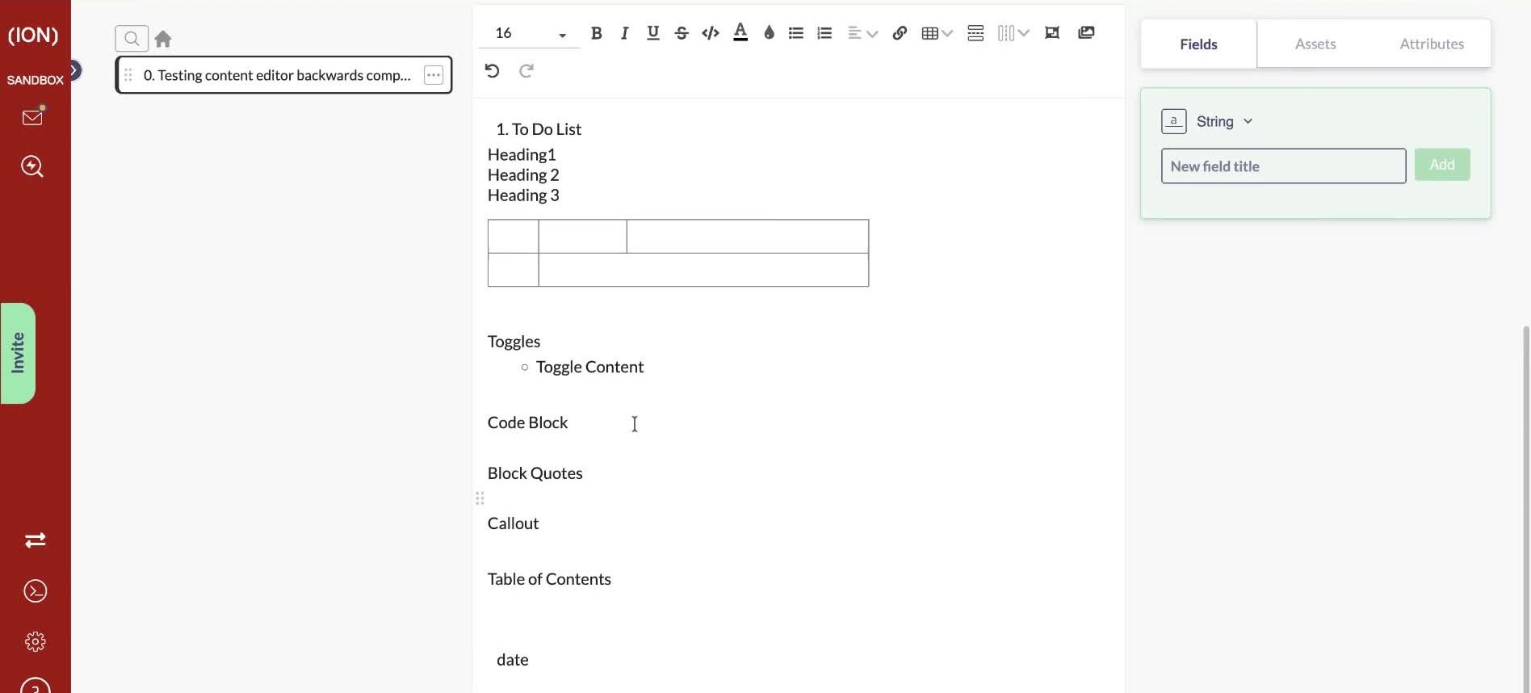Grab the document row drag handle
Viewport: 1531px width, 693px height.
tap(128, 75)
